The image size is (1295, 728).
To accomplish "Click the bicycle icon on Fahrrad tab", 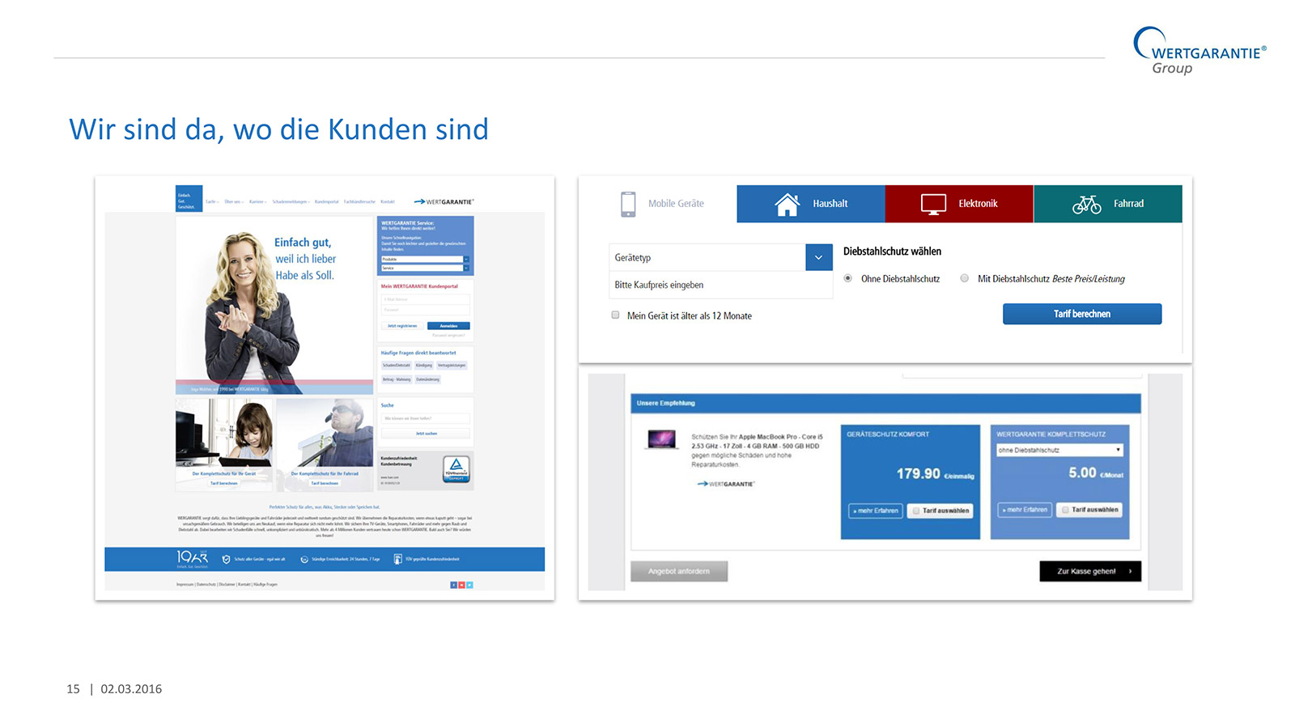I will (x=1086, y=204).
